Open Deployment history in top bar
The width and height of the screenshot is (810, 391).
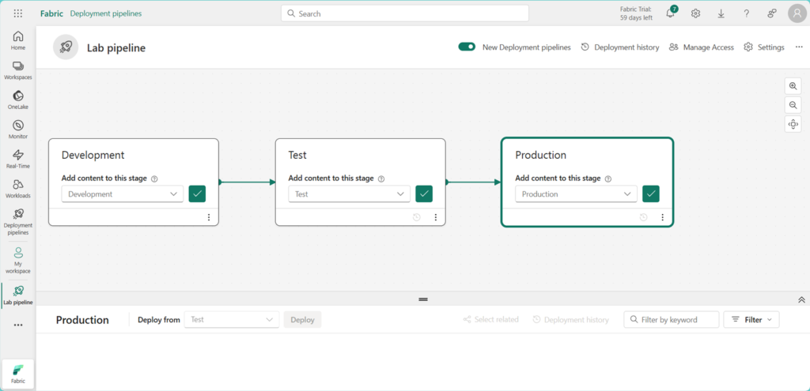click(x=619, y=47)
